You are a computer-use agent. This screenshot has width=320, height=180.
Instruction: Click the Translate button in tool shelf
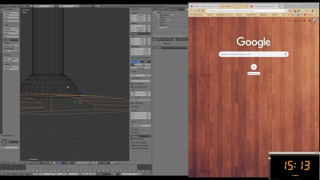(11, 13)
